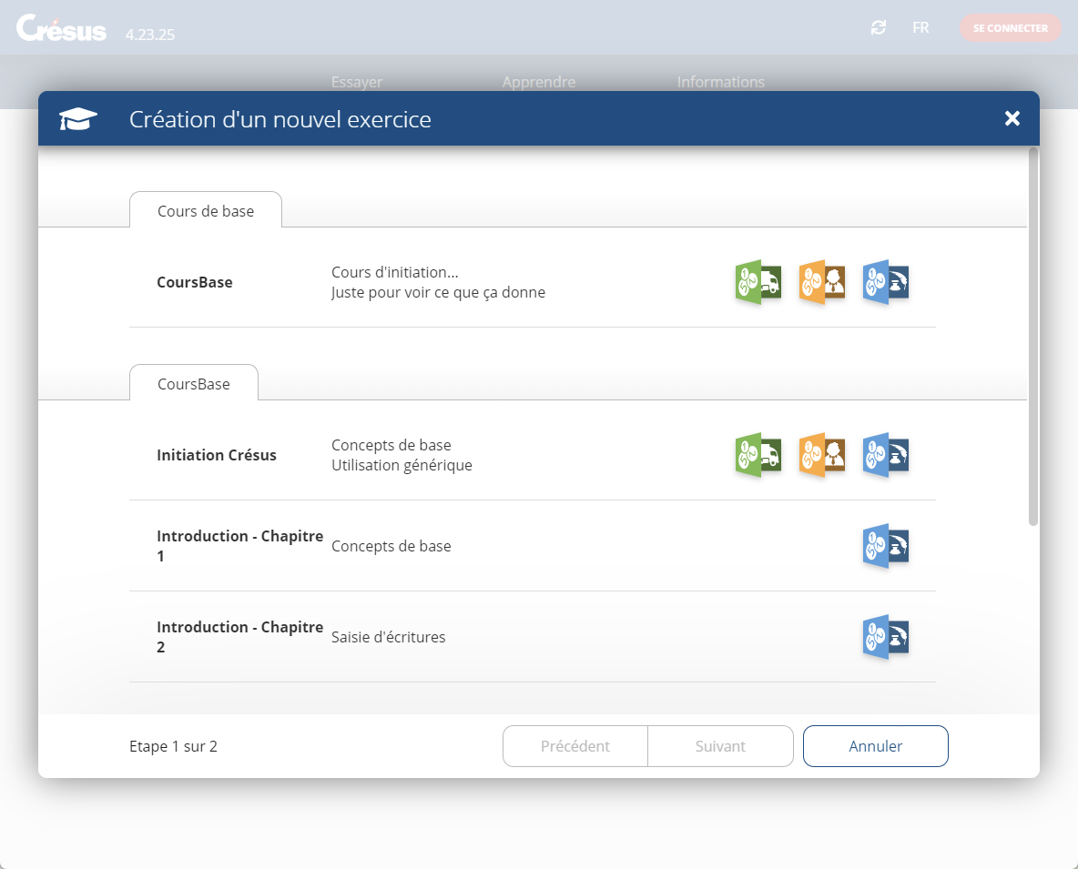Select the Initiation Crésus course title
Viewport: 1078px width, 869px height.
[217, 455]
